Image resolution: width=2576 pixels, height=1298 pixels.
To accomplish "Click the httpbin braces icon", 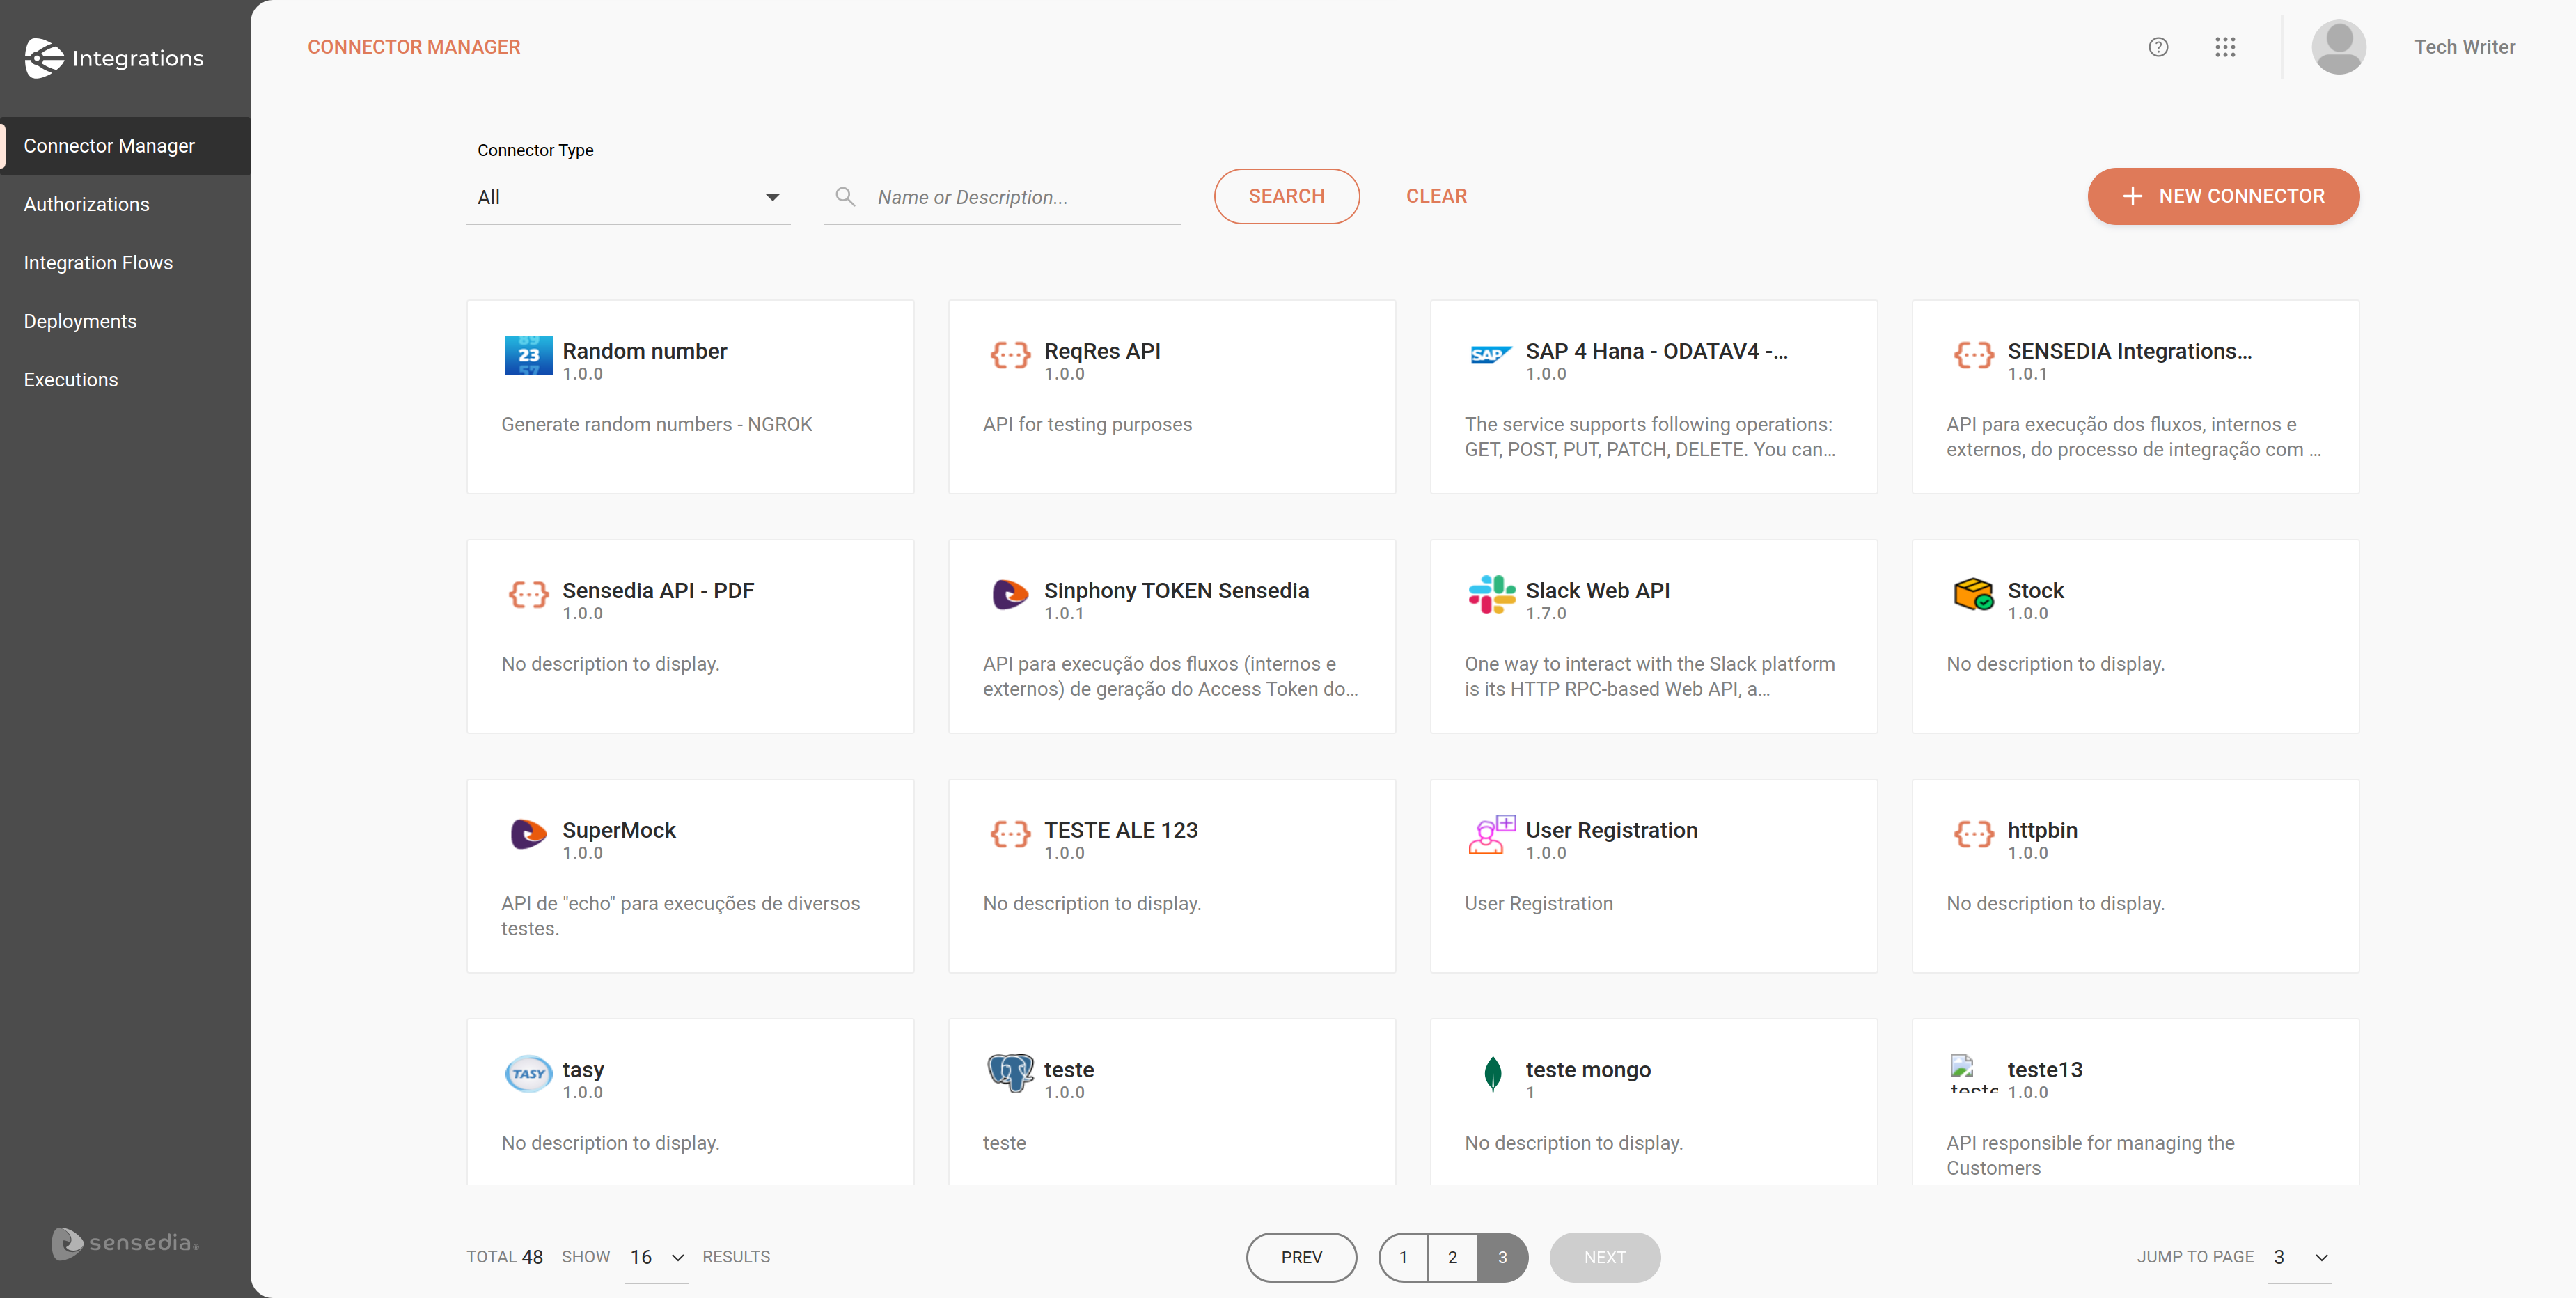I will 1973,834.
